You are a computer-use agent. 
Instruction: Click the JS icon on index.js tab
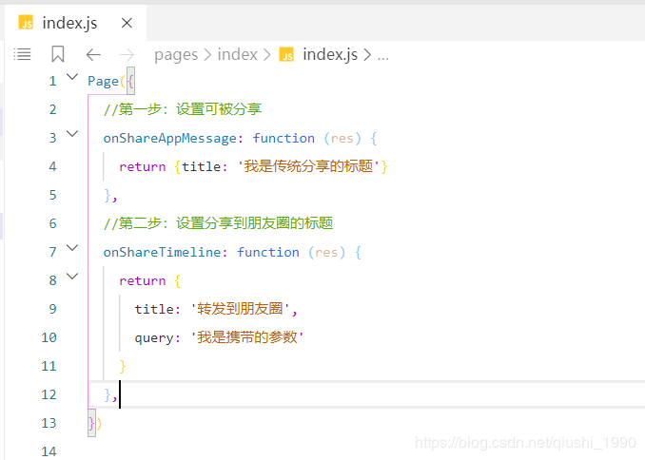pos(26,23)
